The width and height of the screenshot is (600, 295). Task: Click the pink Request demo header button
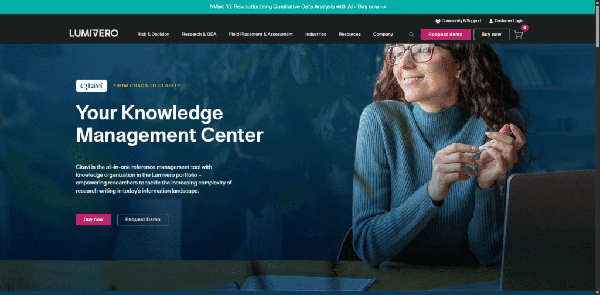445,35
